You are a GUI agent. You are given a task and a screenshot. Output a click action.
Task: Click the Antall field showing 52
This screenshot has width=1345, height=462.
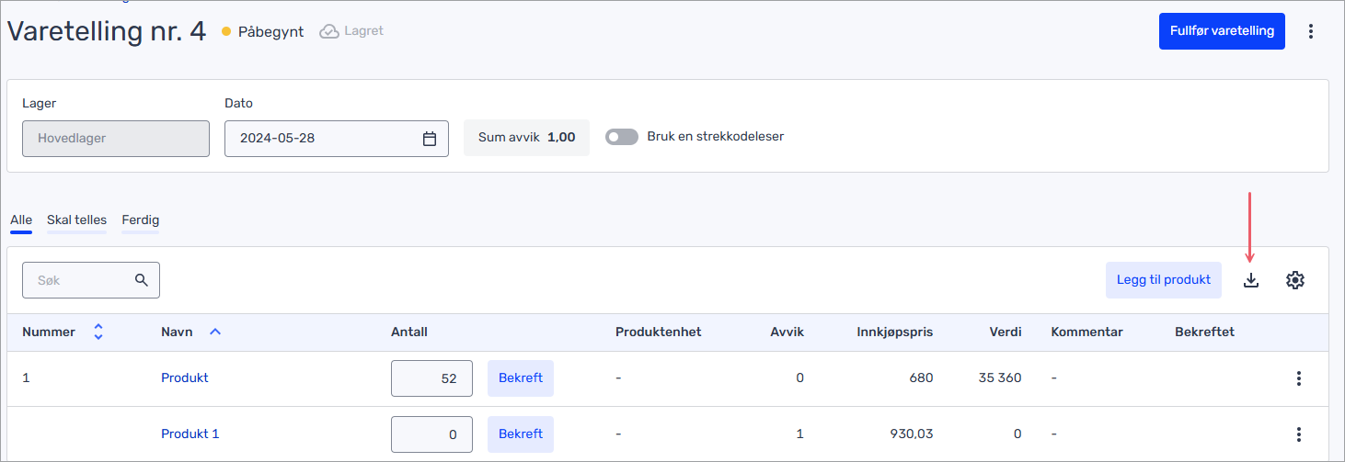pos(431,378)
